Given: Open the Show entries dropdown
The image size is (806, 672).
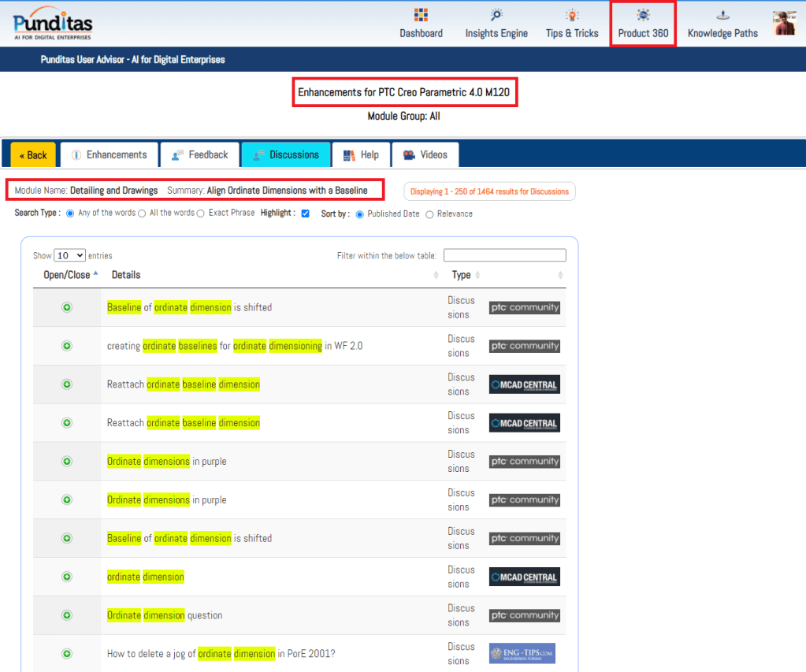Looking at the screenshot, I should (69, 255).
